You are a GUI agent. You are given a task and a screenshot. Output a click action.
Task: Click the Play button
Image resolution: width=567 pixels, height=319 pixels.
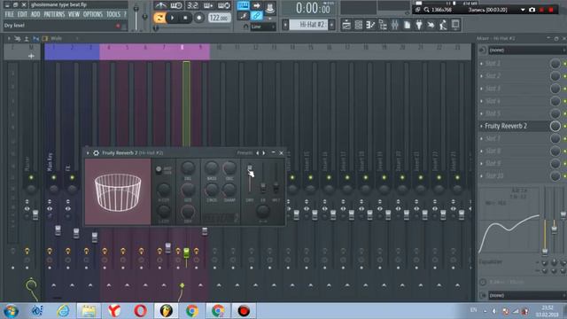[173, 18]
